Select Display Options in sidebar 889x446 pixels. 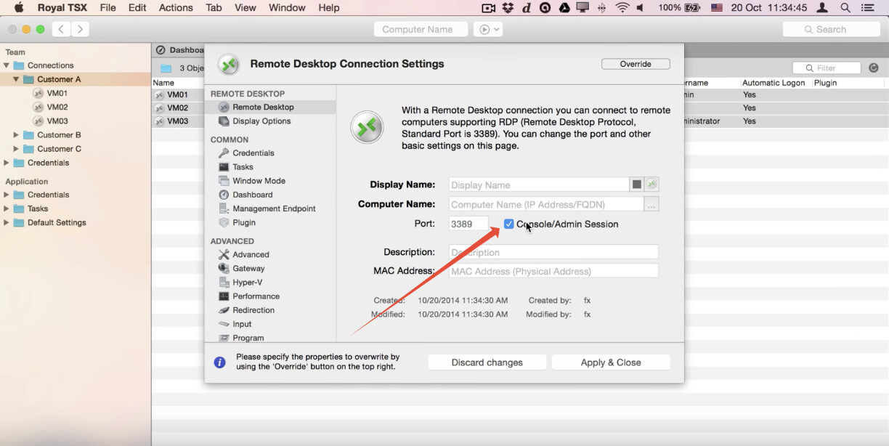[x=261, y=121]
